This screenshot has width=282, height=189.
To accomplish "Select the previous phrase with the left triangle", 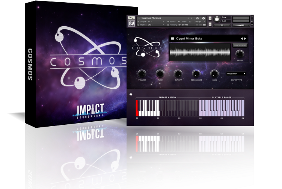I will pyautogui.click(x=242, y=39).
